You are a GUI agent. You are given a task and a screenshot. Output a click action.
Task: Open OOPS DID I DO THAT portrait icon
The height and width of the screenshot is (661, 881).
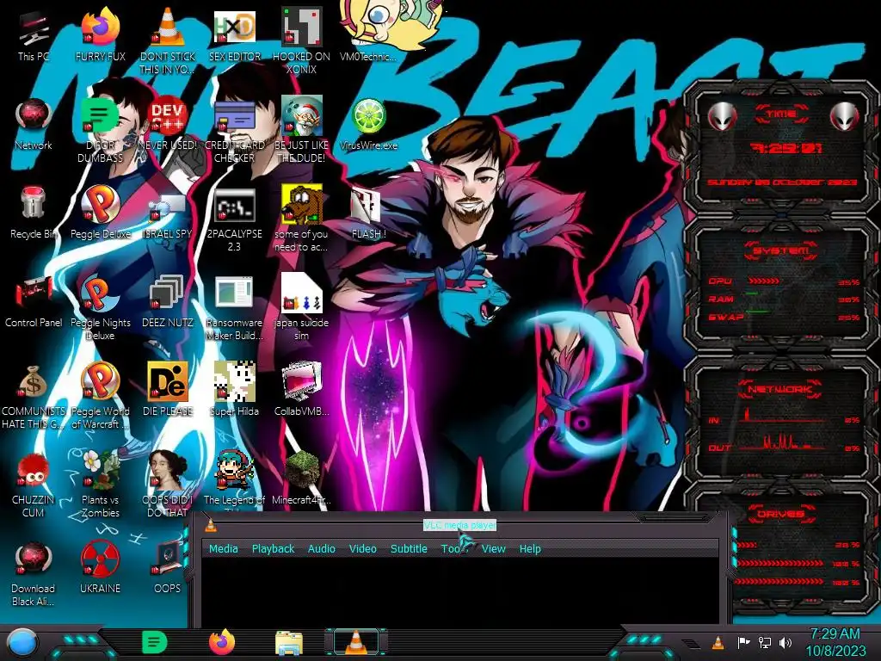(x=167, y=485)
